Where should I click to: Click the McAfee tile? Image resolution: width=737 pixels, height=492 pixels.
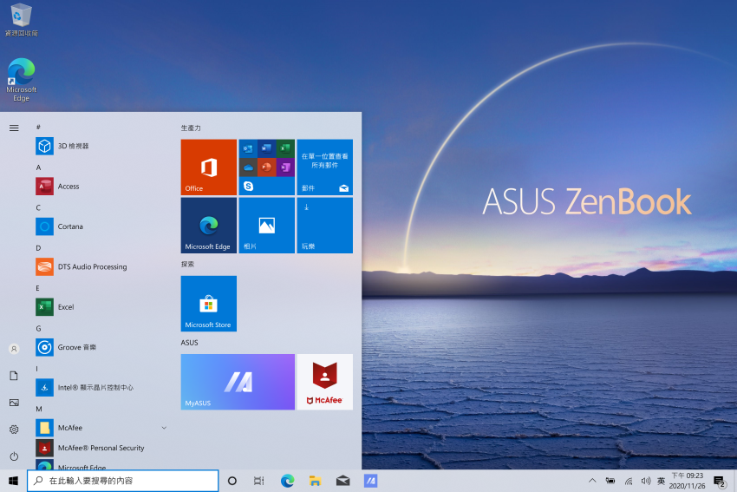pos(325,382)
